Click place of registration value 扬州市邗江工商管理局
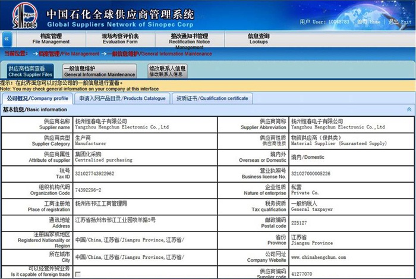416x279 pixels. [101, 203]
